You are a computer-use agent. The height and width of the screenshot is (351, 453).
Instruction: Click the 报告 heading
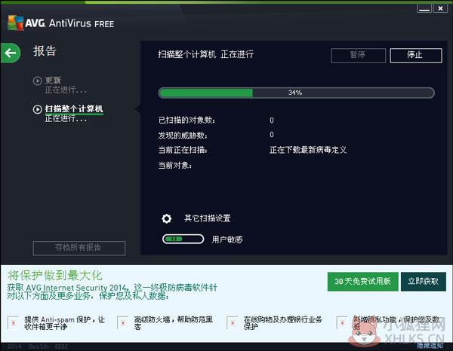(x=45, y=51)
